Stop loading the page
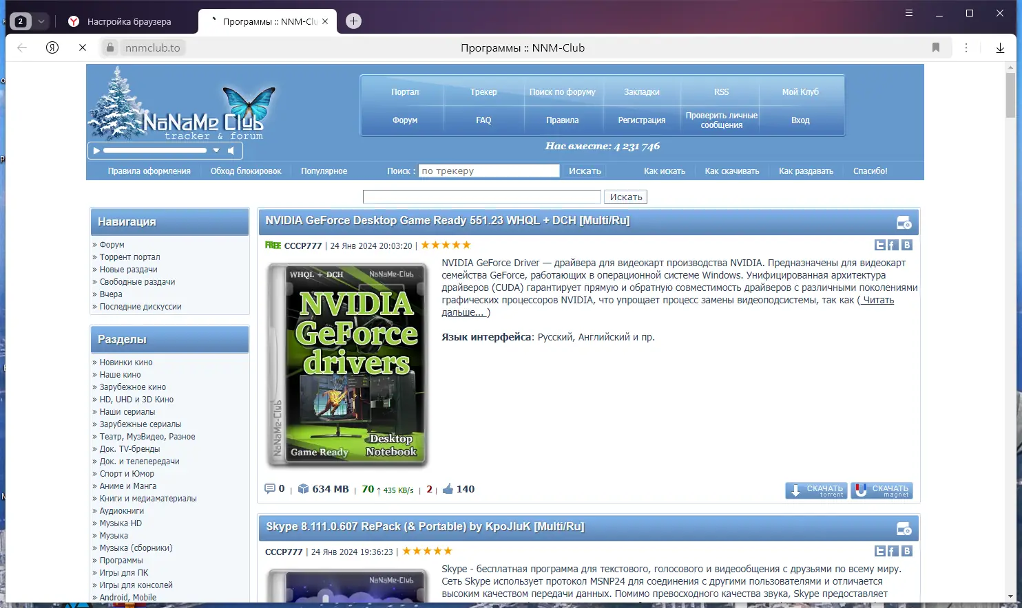Viewport: 1022px width, 608px height. pos(83,47)
